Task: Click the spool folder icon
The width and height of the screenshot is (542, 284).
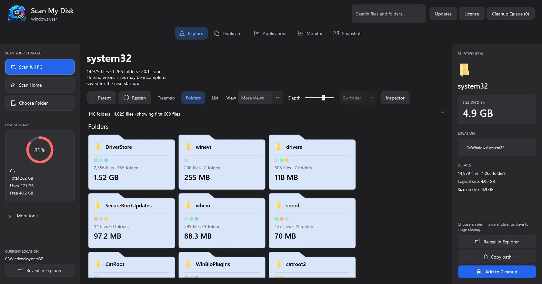Action: pyautogui.click(x=278, y=205)
